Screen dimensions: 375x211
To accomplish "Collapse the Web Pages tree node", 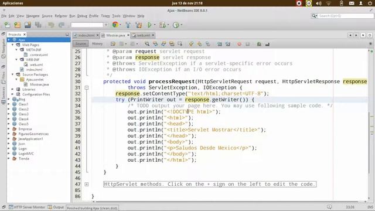I will tap(13, 45).
